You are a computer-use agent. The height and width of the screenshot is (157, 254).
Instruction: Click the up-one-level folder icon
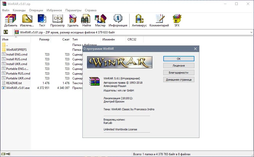click(6, 32)
